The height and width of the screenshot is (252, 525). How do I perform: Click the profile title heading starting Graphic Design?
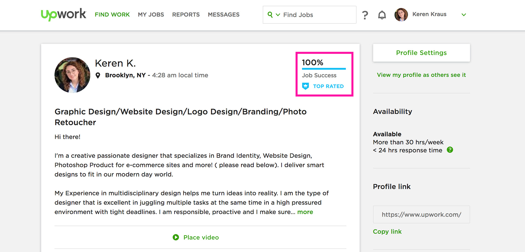click(x=180, y=117)
